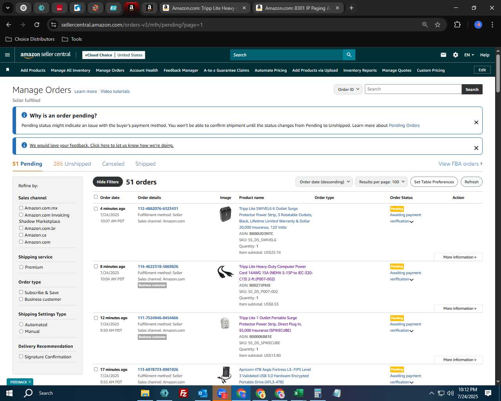Check the Amazon.com.br sales channel filter

point(21,228)
